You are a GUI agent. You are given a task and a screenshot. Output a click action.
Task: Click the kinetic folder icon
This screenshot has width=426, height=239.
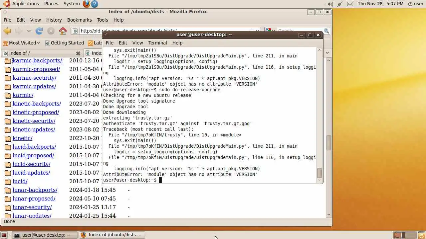pyautogui.click(x=8, y=138)
